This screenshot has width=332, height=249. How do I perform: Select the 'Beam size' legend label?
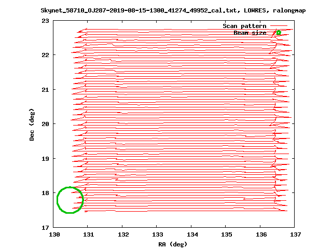[x=250, y=33]
